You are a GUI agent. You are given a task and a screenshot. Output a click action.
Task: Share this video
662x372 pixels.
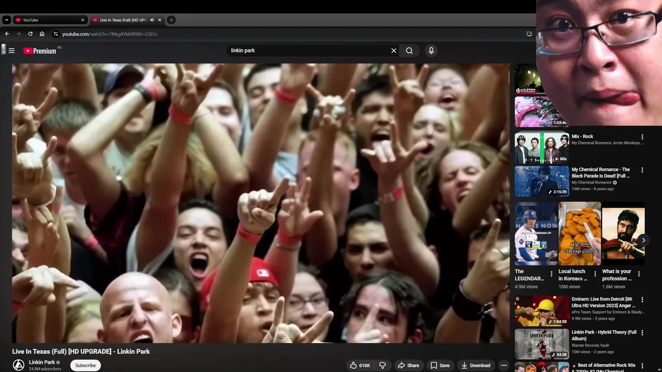(x=408, y=365)
